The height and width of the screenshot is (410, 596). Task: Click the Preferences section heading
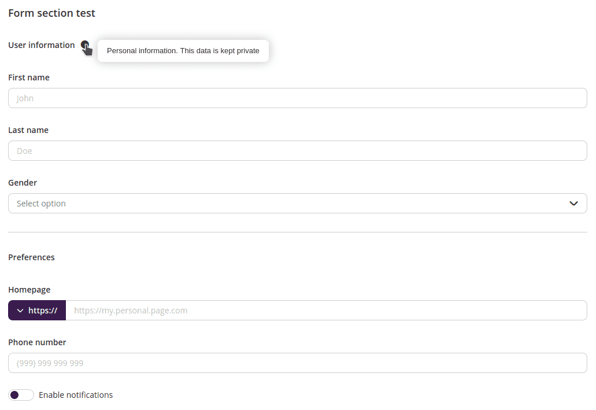pos(31,257)
